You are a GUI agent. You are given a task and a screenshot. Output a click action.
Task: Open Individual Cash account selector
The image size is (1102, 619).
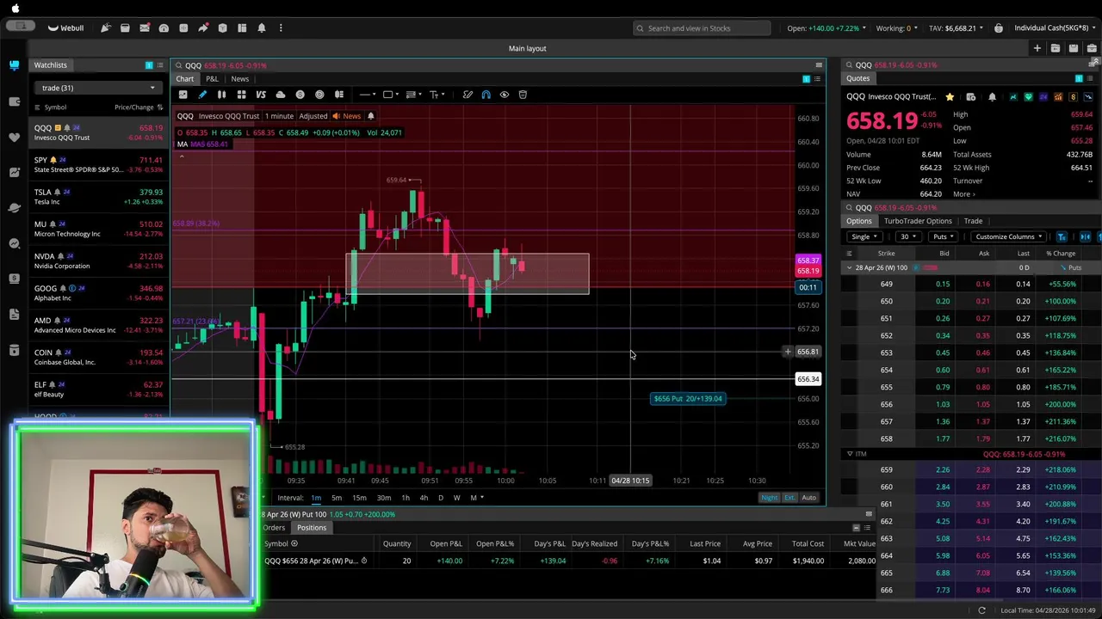pos(1054,28)
